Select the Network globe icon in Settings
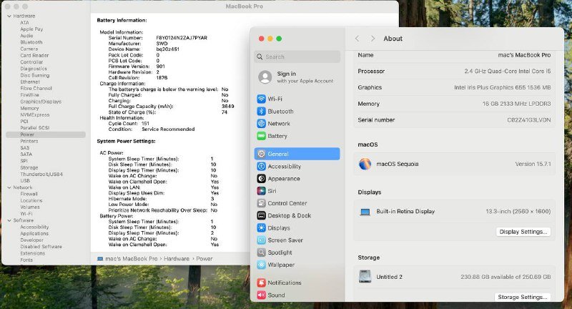The width and height of the screenshot is (572, 309). 261,124
